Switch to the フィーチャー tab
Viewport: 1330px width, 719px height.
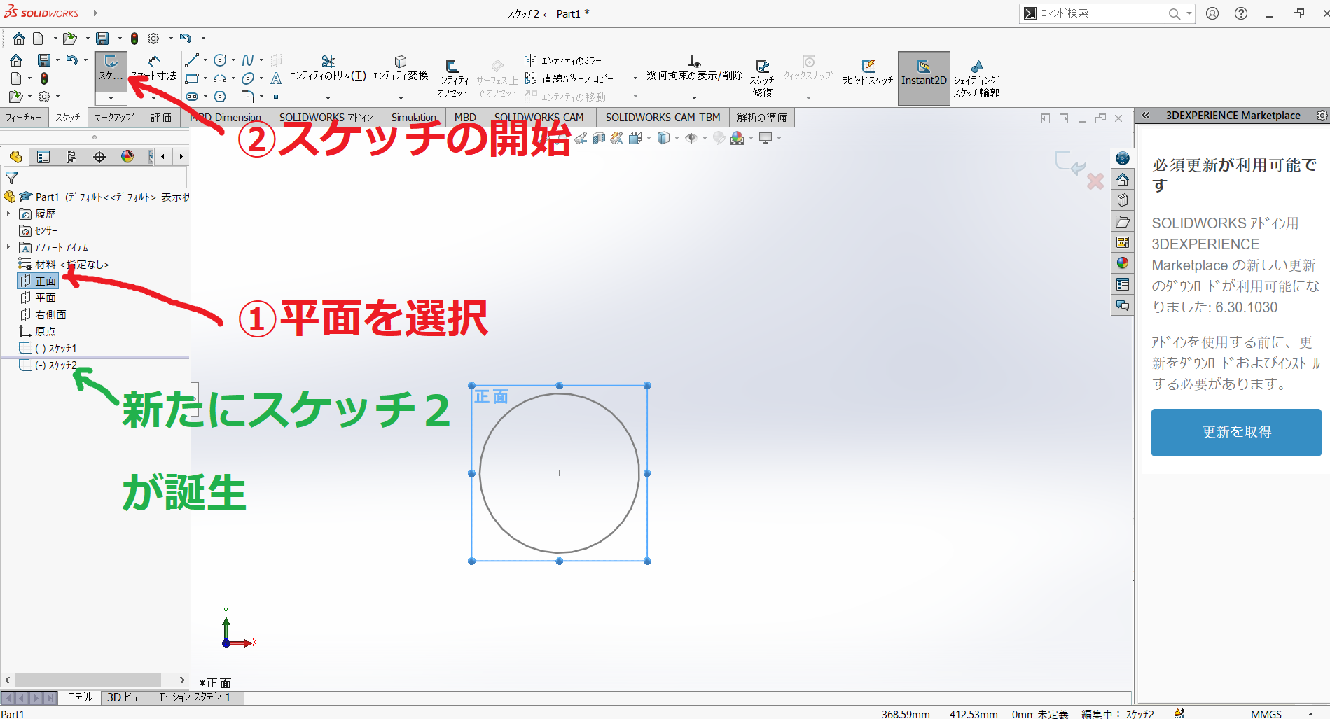(24, 117)
